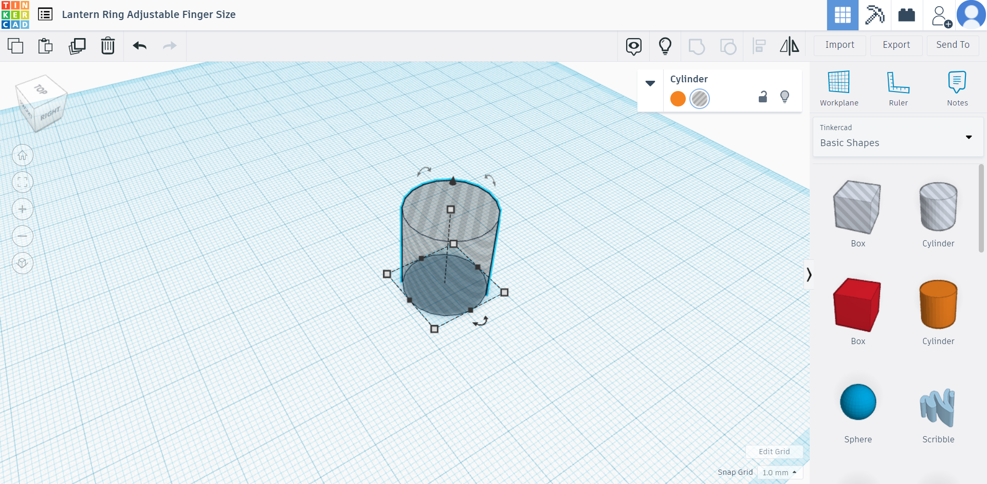
Task: Click the Export button
Action: pyautogui.click(x=895, y=45)
